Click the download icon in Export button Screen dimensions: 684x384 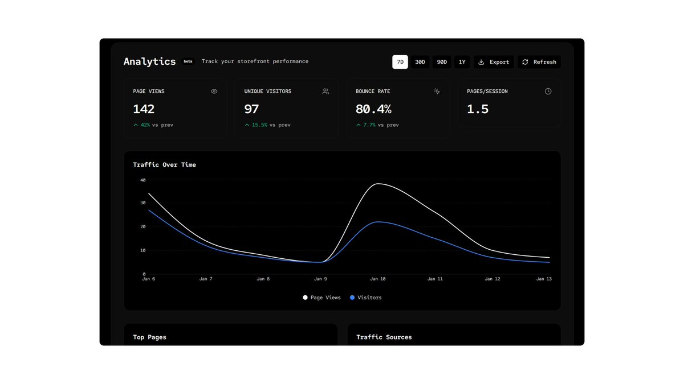(481, 62)
